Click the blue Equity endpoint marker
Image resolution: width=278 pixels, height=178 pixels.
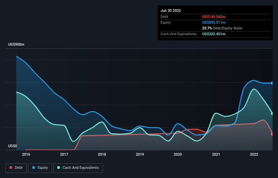(x=272, y=83)
